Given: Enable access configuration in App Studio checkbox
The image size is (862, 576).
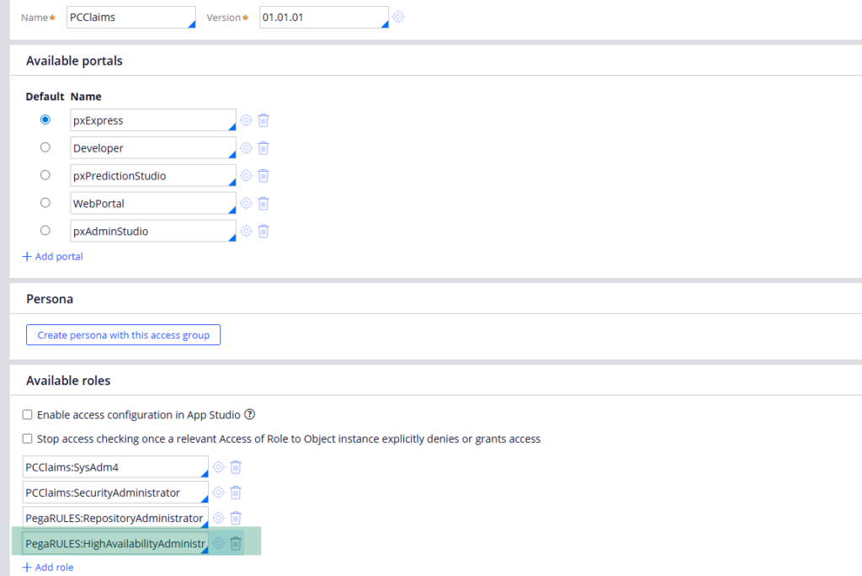Looking at the screenshot, I should [x=27, y=414].
